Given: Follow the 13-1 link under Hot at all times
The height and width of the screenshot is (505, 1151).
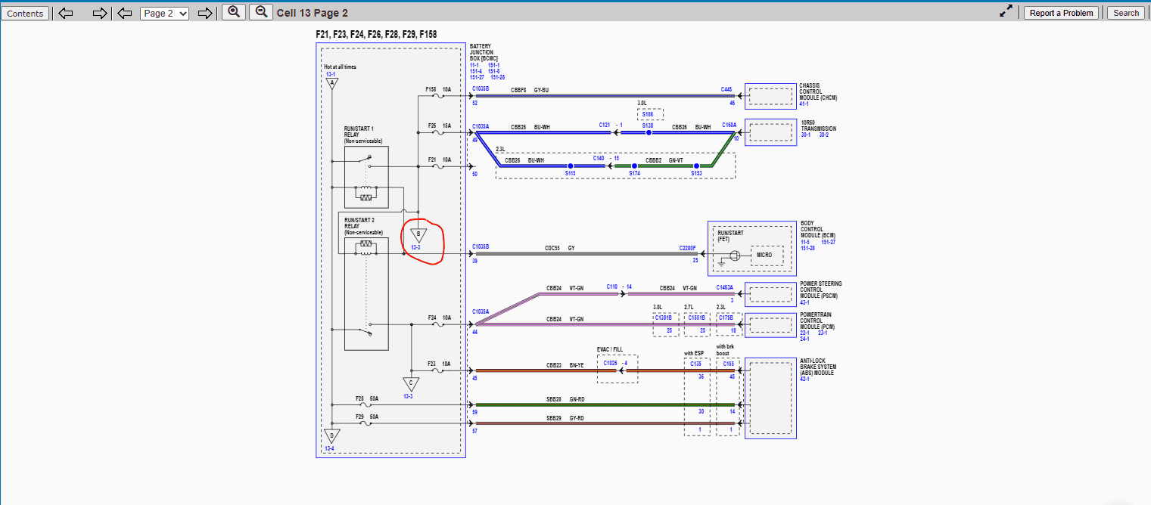Looking at the screenshot, I should click(331, 74).
